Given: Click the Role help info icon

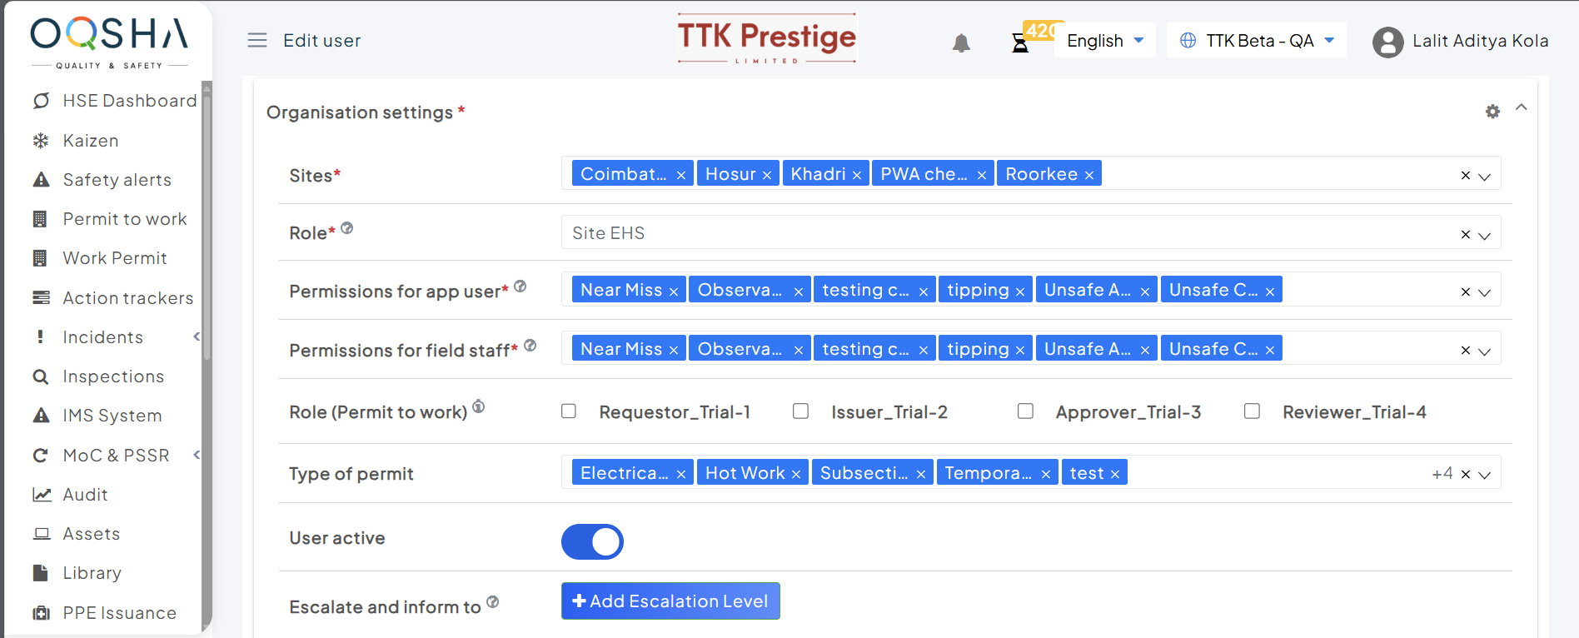Looking at the screenshot, I should (x=347, y=228).
